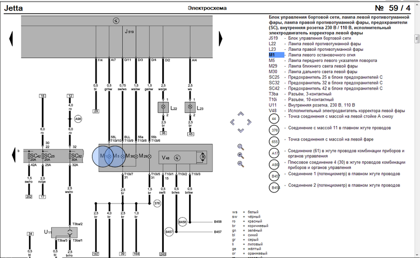Follow wire reference box 36 under L22
The height and width of the screenshot is (258, 420).
click(x=163, y=133)
